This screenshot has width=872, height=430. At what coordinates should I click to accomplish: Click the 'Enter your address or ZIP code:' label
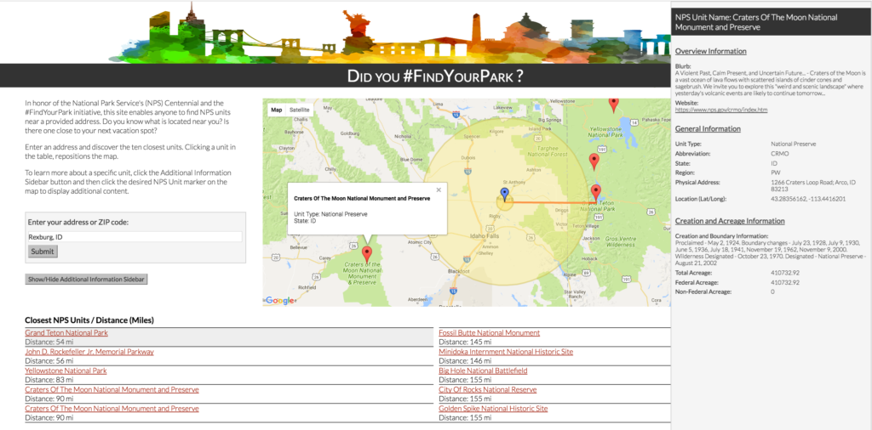(x=77, y=223)
